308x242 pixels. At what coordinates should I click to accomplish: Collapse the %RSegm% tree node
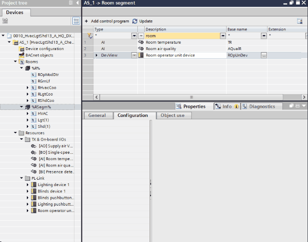click(21, 107)
